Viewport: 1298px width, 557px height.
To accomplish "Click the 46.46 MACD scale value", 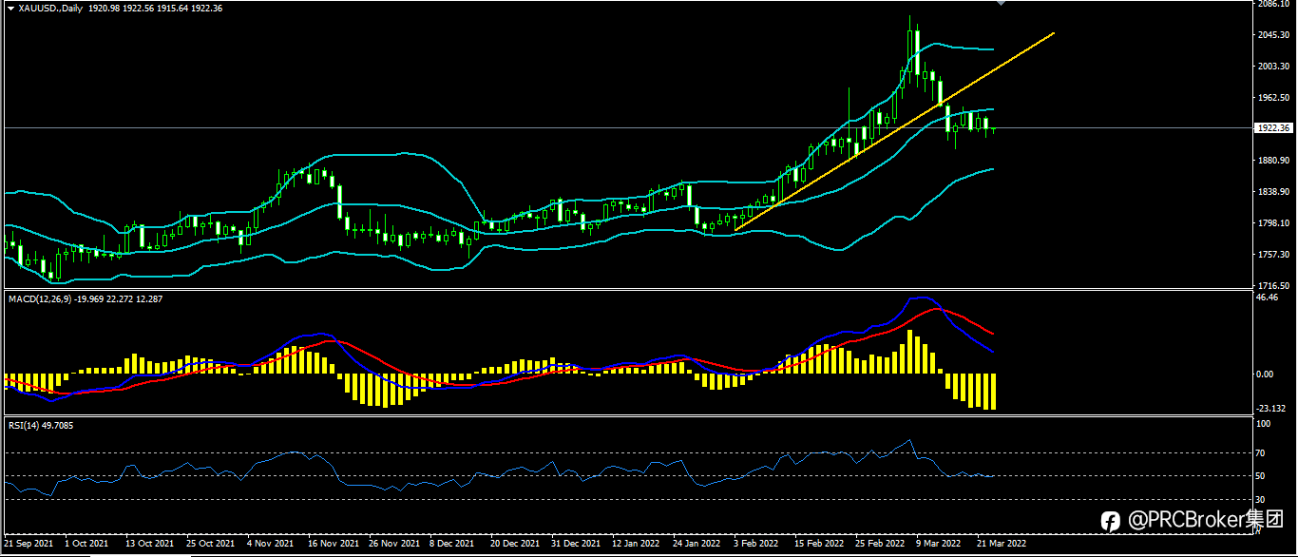I will pos(1266,298).
